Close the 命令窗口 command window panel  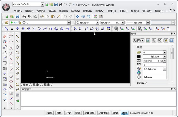[x=175, y=89]
